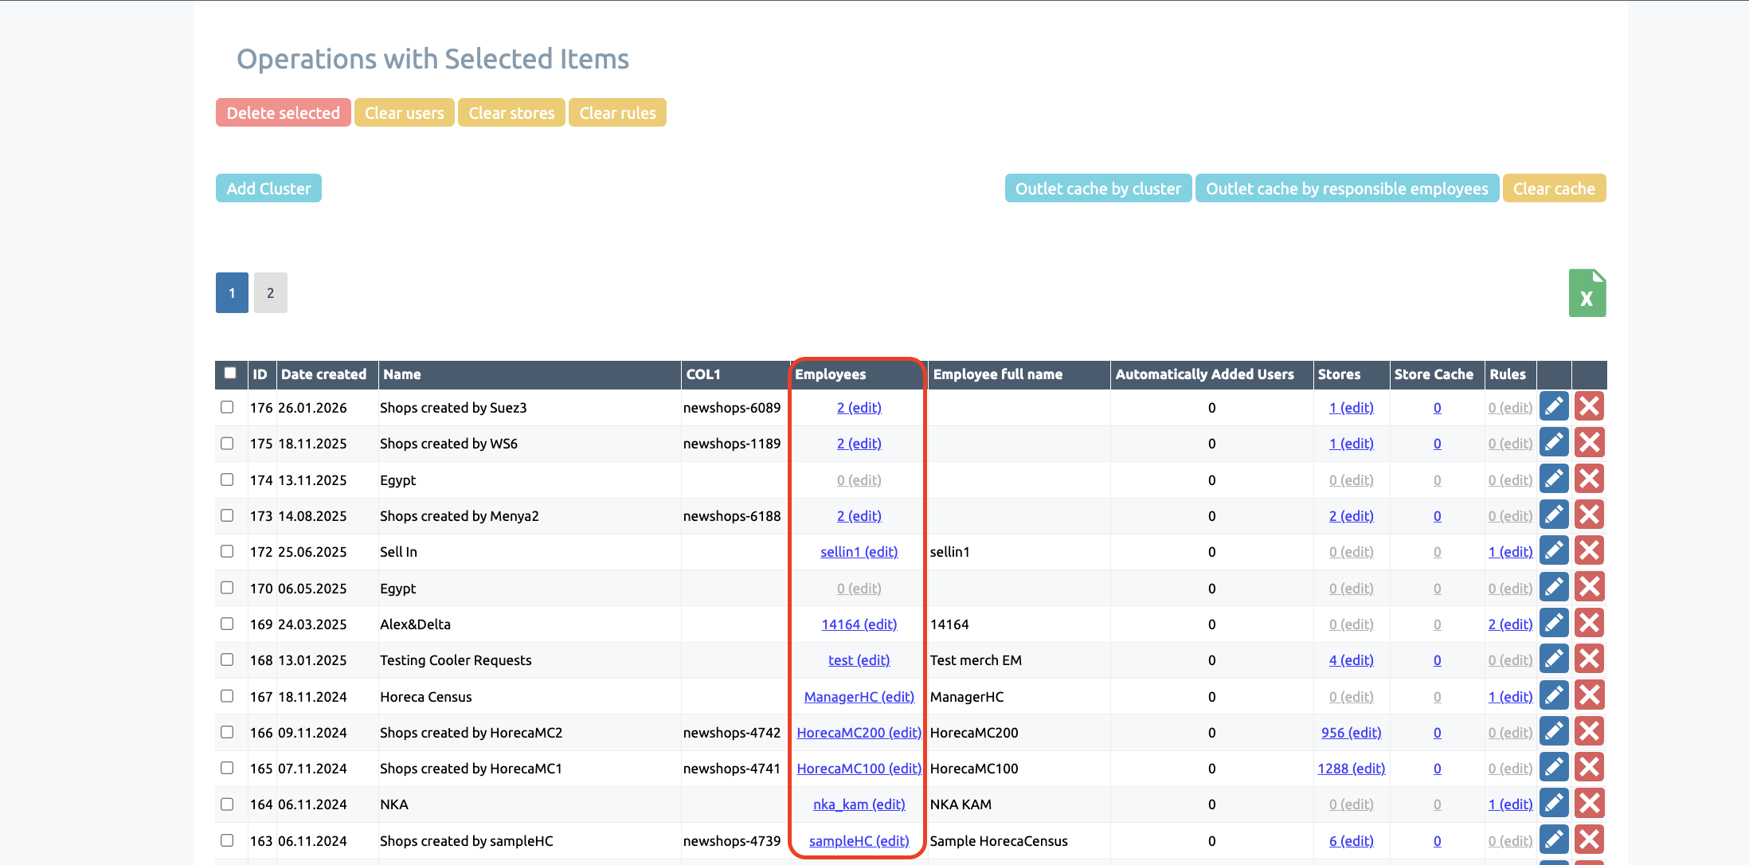Click the Add Cluster button
This screenshot has height=865, width=1749.
268,189
